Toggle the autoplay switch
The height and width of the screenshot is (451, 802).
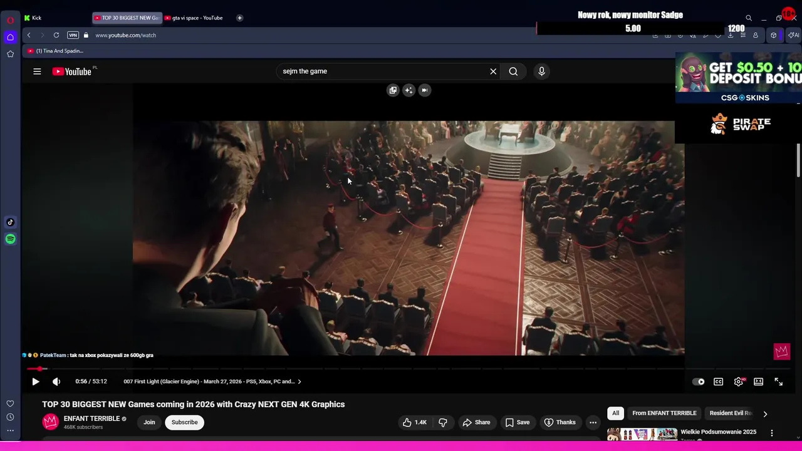coord(699,381)
